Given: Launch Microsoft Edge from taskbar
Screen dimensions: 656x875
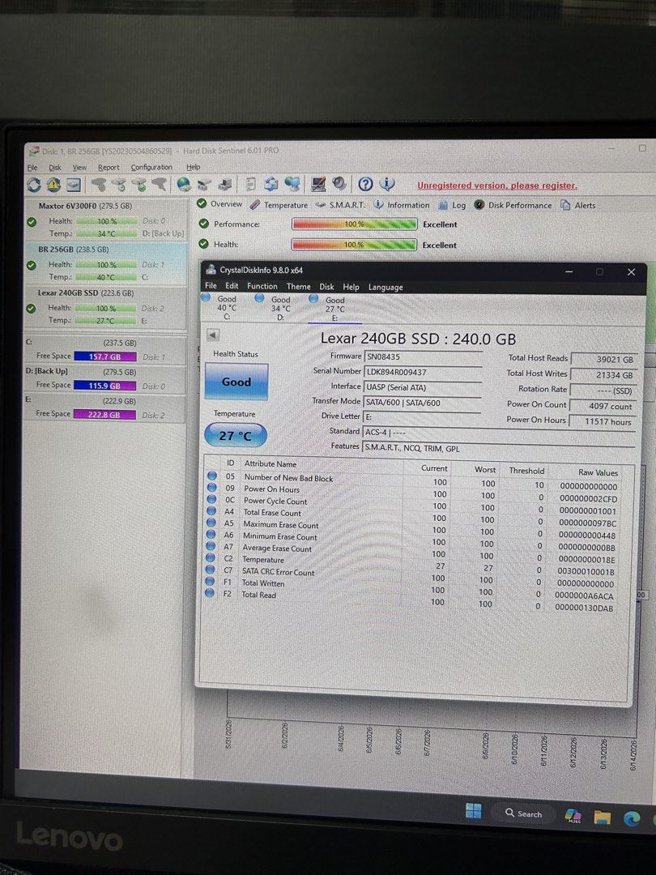Looking at the screenshot, I should click(x=632, y=818).
